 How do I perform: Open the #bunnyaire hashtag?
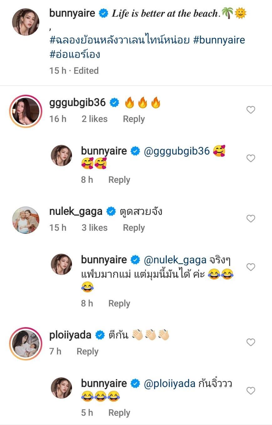(x=219, y=40)
